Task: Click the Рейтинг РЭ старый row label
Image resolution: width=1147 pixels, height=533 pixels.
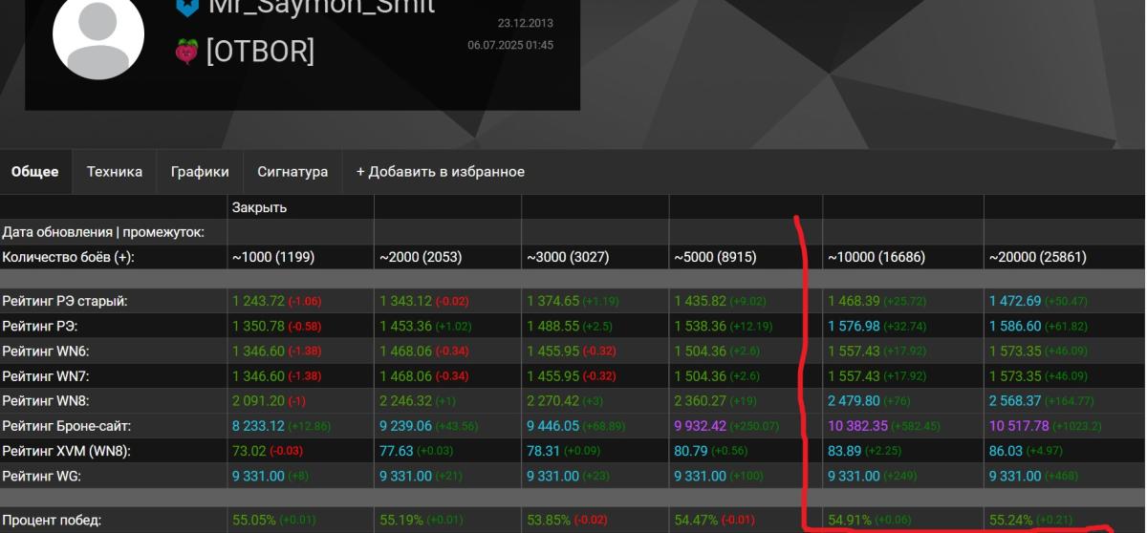Action: pos(65,301)
